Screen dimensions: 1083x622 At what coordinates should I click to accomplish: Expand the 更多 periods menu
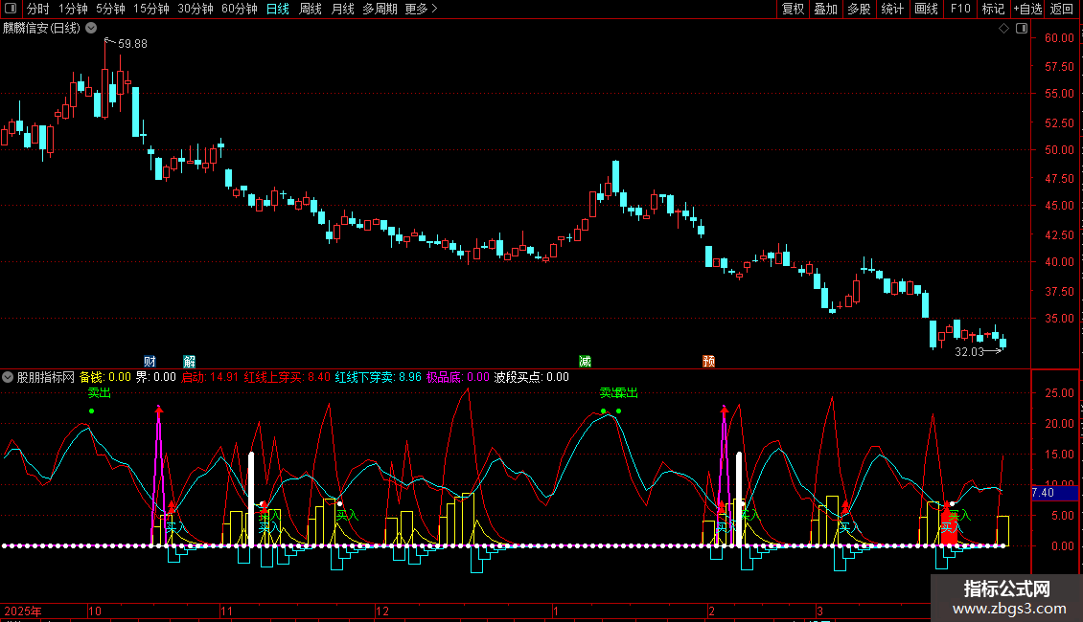[x=421, y=9]
